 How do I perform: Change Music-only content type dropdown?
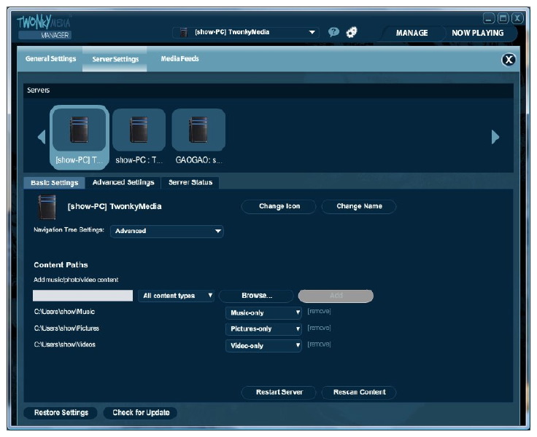[263, 312]
